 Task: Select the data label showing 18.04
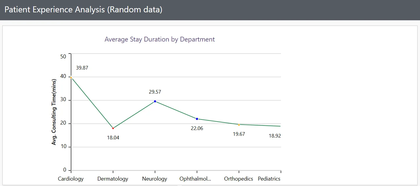113,138
